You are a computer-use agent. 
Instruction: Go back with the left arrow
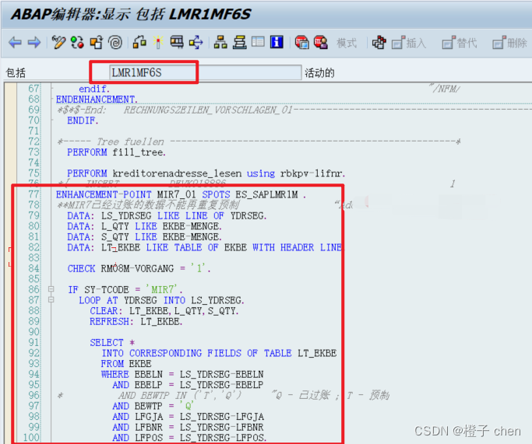click(x=16, y=43)
